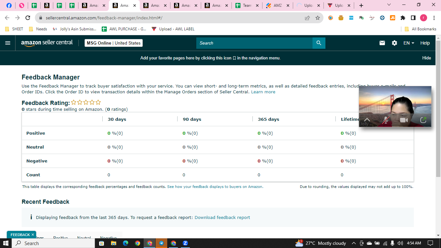Click the amazon seller central logo
This screenshot has height=248, width=441.
tap(47, 43)
